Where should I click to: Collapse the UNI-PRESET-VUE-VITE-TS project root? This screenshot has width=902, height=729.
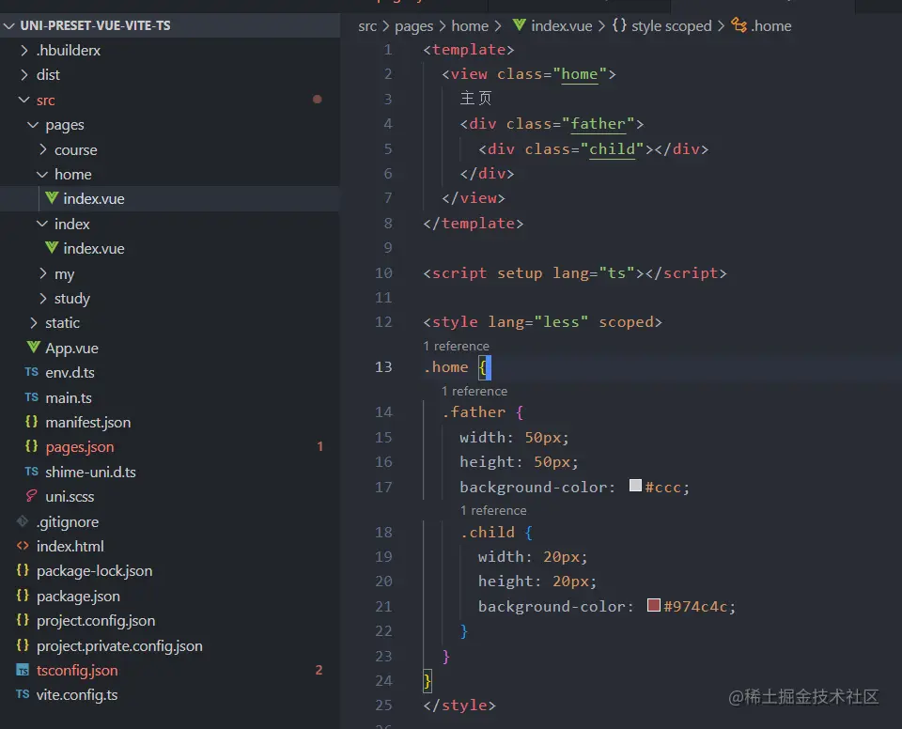pos(9,26)
